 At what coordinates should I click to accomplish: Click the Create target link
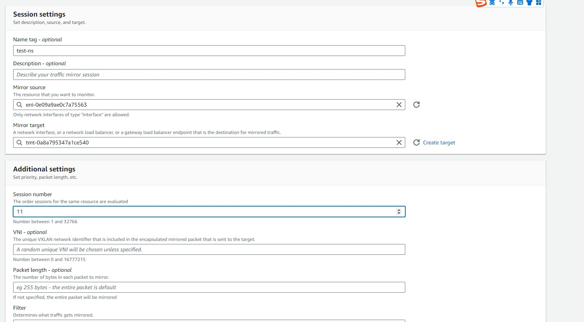(x=439, y=142)
